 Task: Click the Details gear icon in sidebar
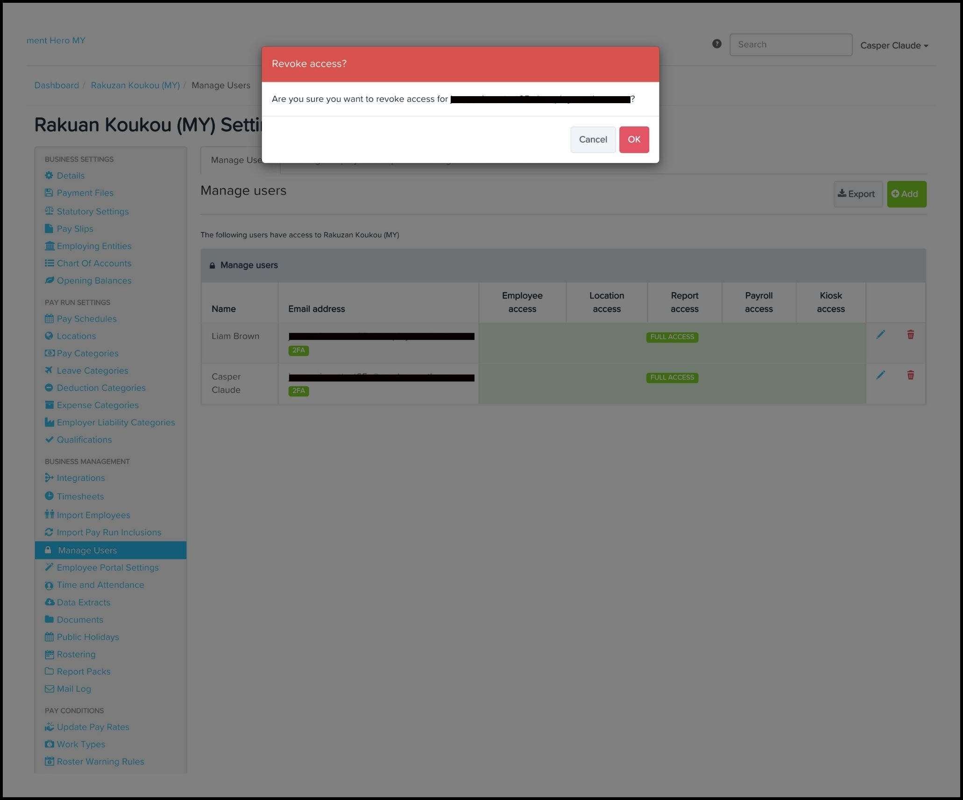[49, 175]
